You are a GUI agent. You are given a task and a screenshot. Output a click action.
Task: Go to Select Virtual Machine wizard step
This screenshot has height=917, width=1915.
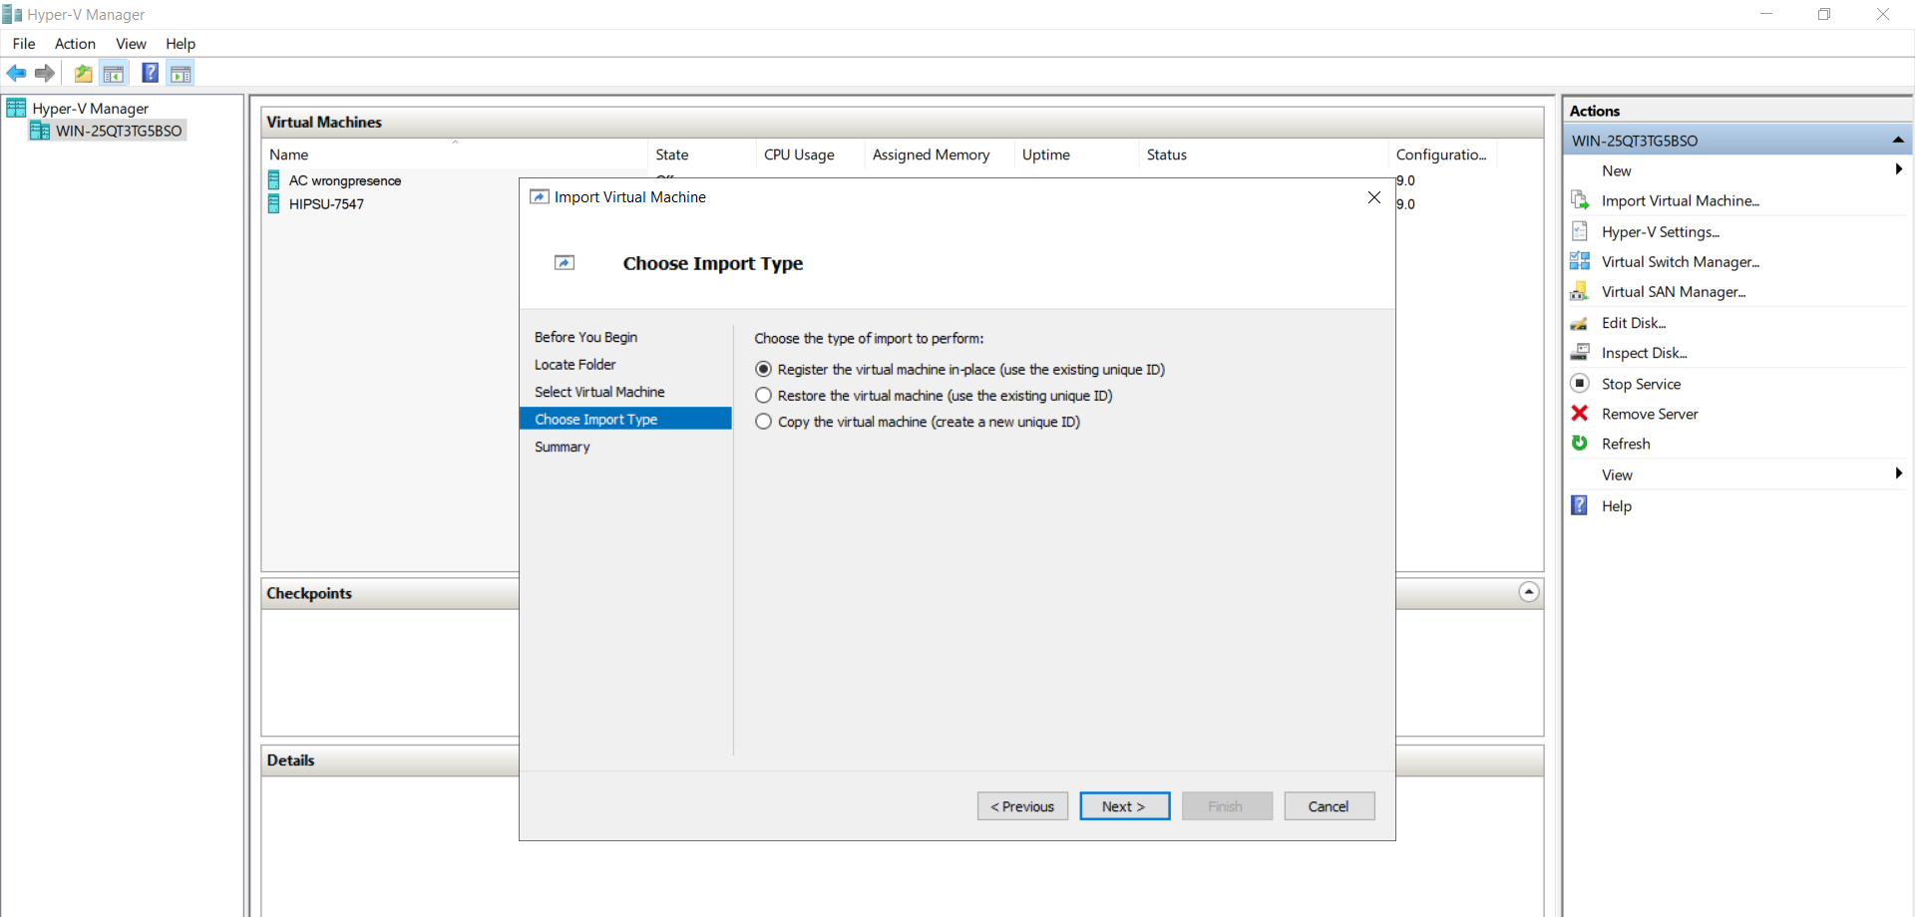[599, 392]
